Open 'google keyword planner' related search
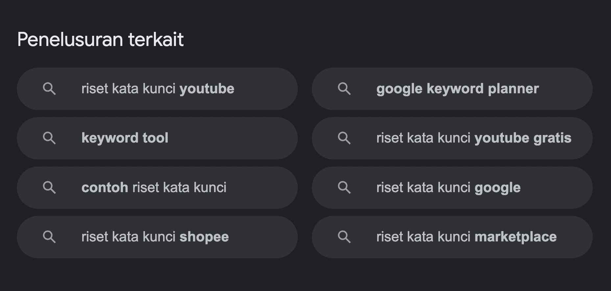611x291 pixels. pyautogui.click(x=457, y=89)
